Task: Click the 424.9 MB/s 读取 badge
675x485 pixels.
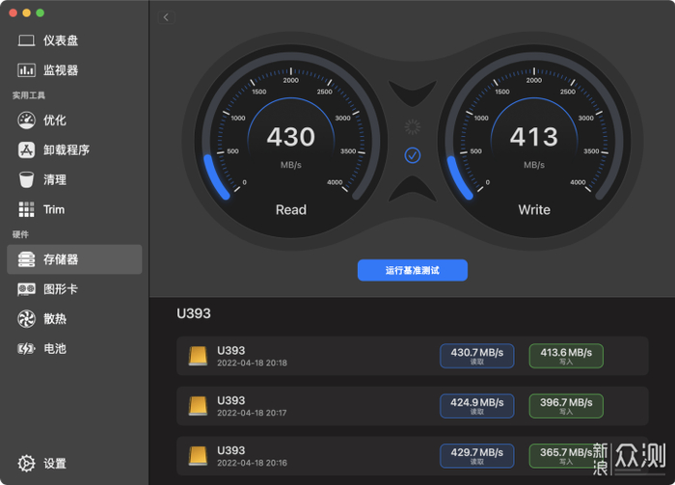Action: click(477, 406)
